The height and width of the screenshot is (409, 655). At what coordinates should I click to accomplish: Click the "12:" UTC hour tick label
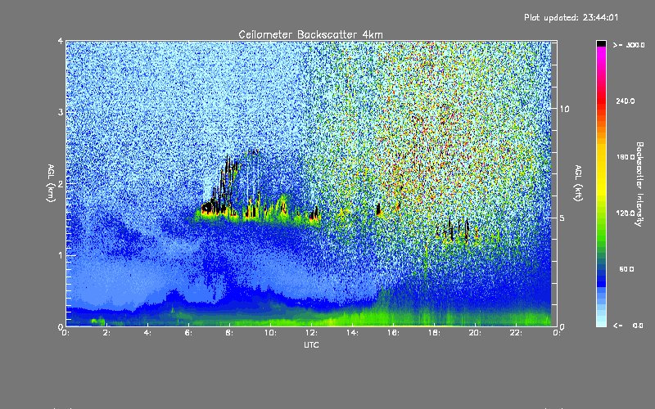311,333
